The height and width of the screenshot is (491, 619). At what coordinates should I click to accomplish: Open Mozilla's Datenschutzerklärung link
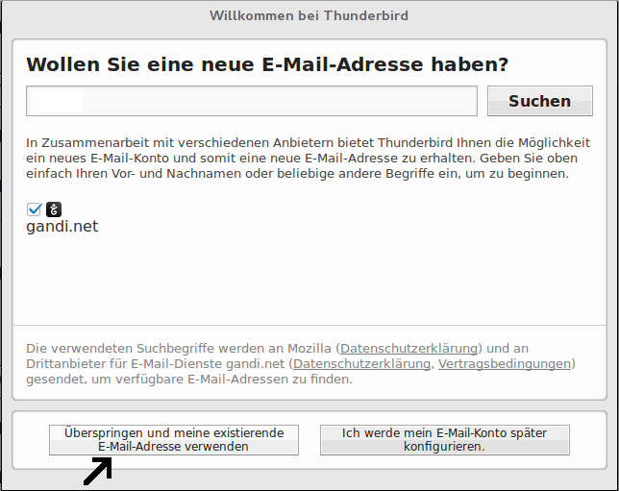pos(409,348)
